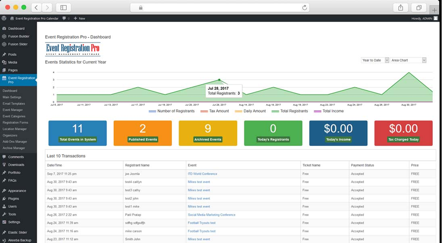Viewport: 442px width, 243px height.
Task: Reload the page using the refresh icon
Action: point(304,7)
